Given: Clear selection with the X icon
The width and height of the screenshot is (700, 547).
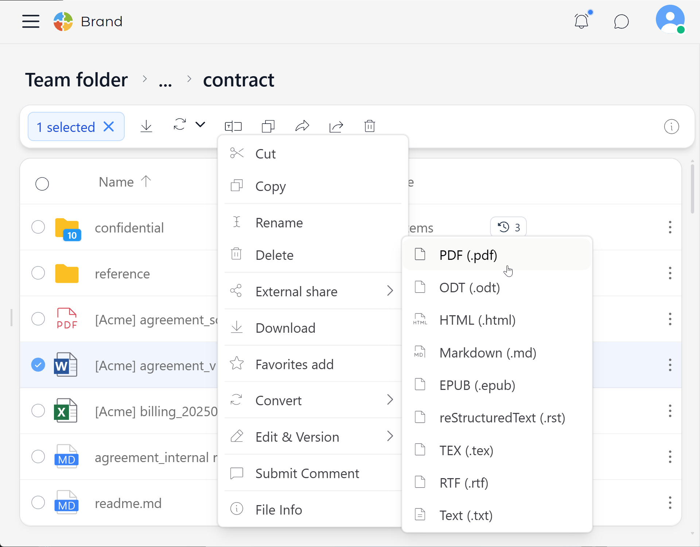Looking at the screenshot, I should click(109, 127).
